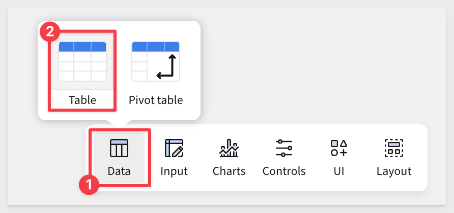Open the Data elements icon in toolbar
This screenshot has width=454, height=213.
click(119, 148)
